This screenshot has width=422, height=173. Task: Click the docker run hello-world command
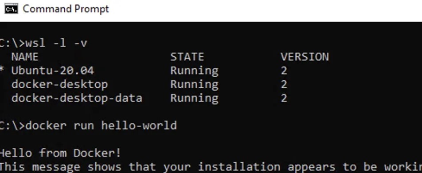pos(101,126)
